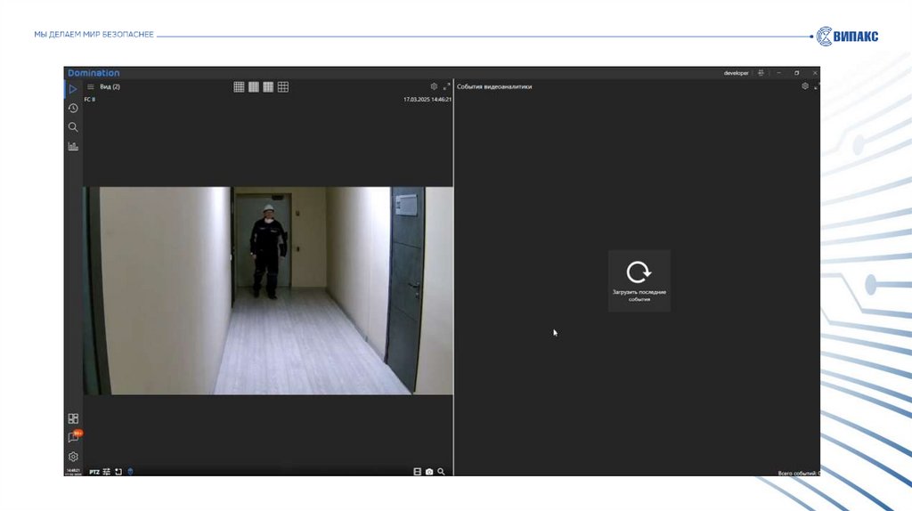Click the FC 8 camera label

click(90, 100)
